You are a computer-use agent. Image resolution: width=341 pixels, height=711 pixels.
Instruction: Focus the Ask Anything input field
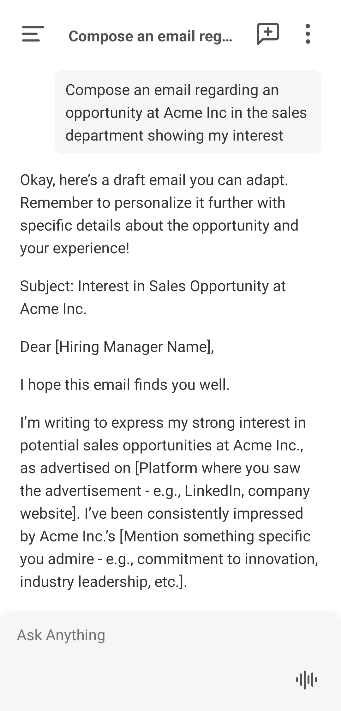170,635
